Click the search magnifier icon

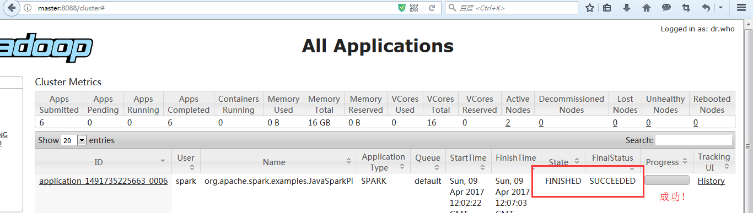pyautogui.click(x=453, y=8)
